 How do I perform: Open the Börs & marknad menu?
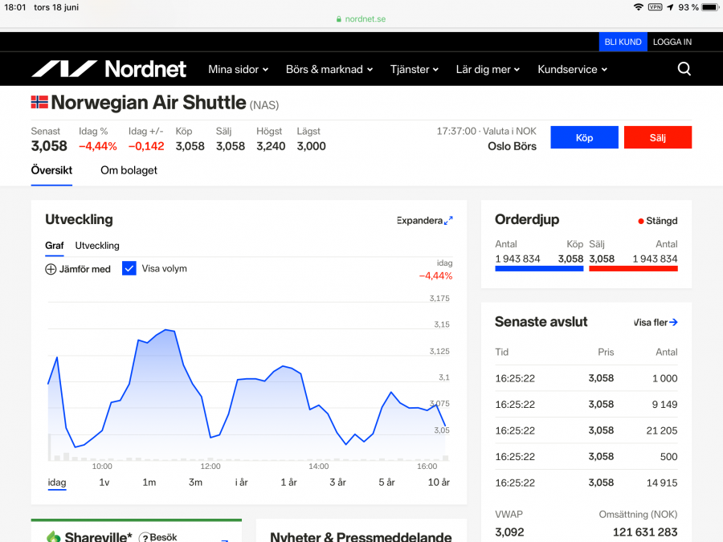click(329, 70)
